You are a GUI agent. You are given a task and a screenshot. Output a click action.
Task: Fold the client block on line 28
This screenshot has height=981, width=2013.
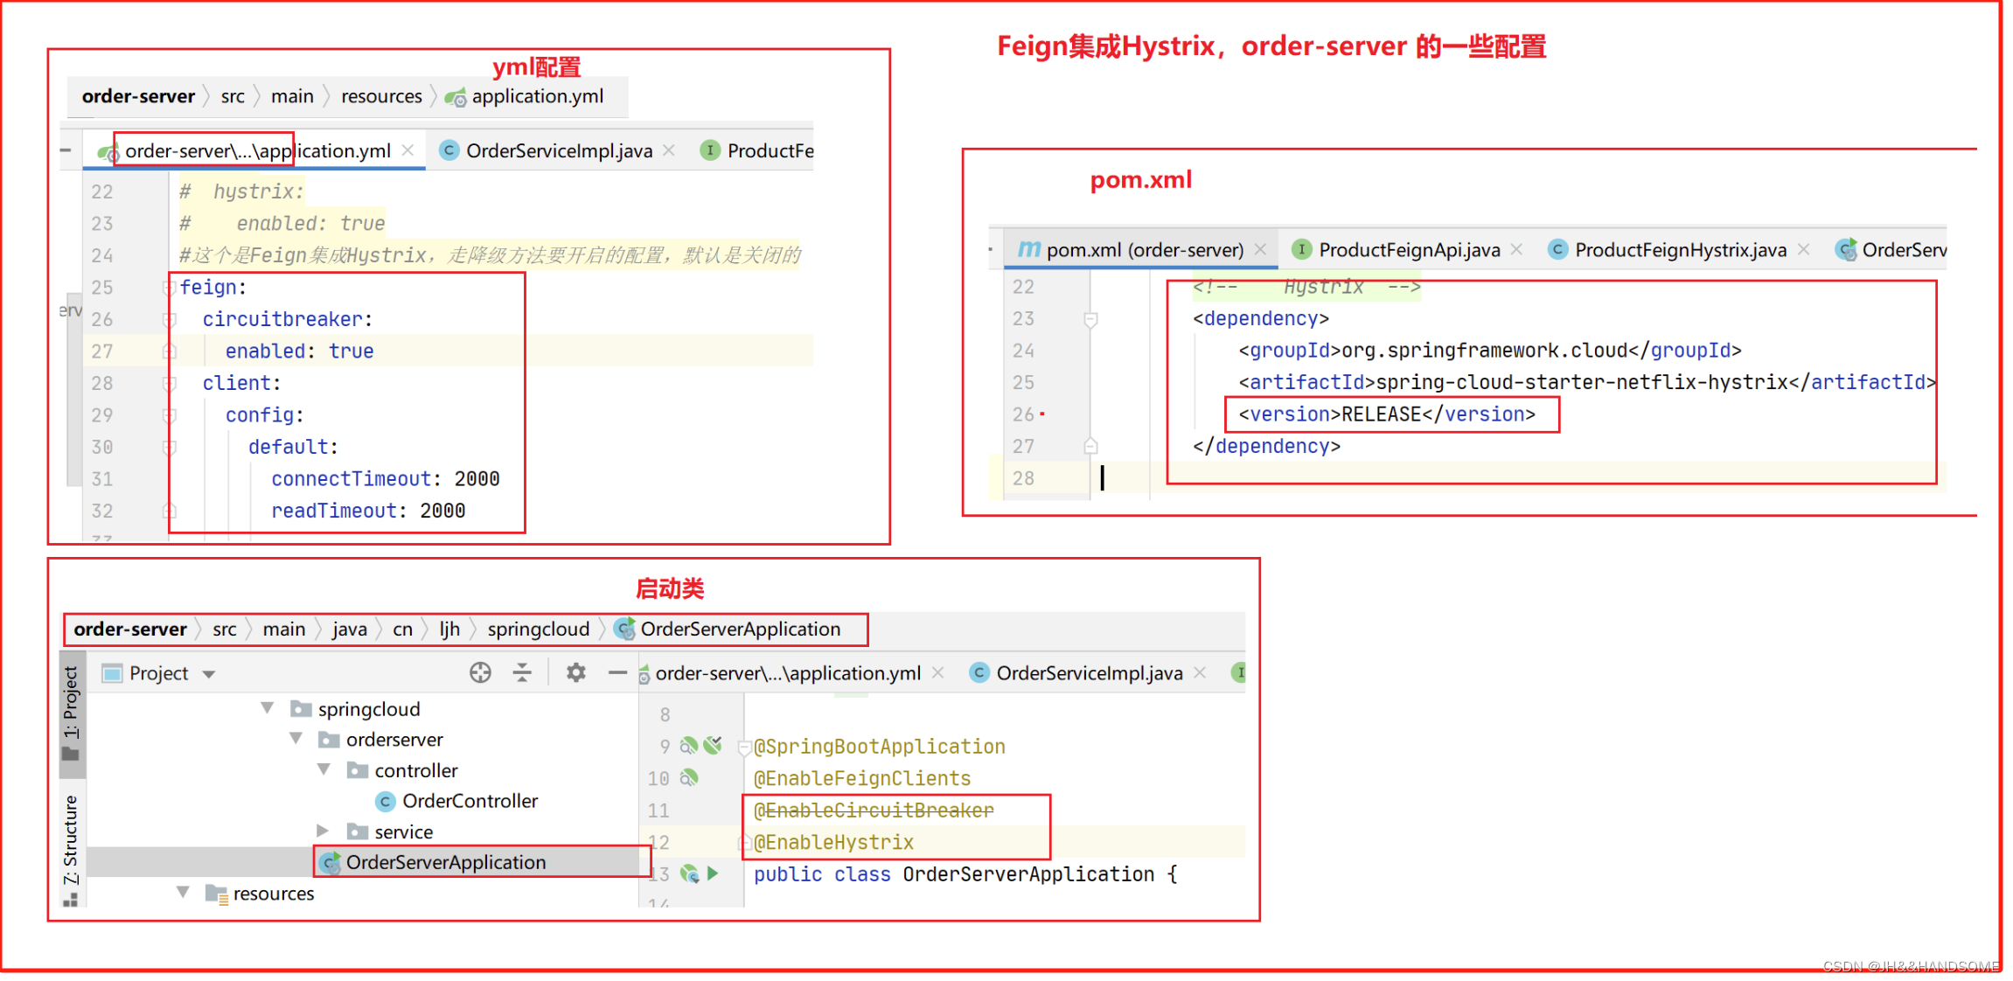pos(171,384)
